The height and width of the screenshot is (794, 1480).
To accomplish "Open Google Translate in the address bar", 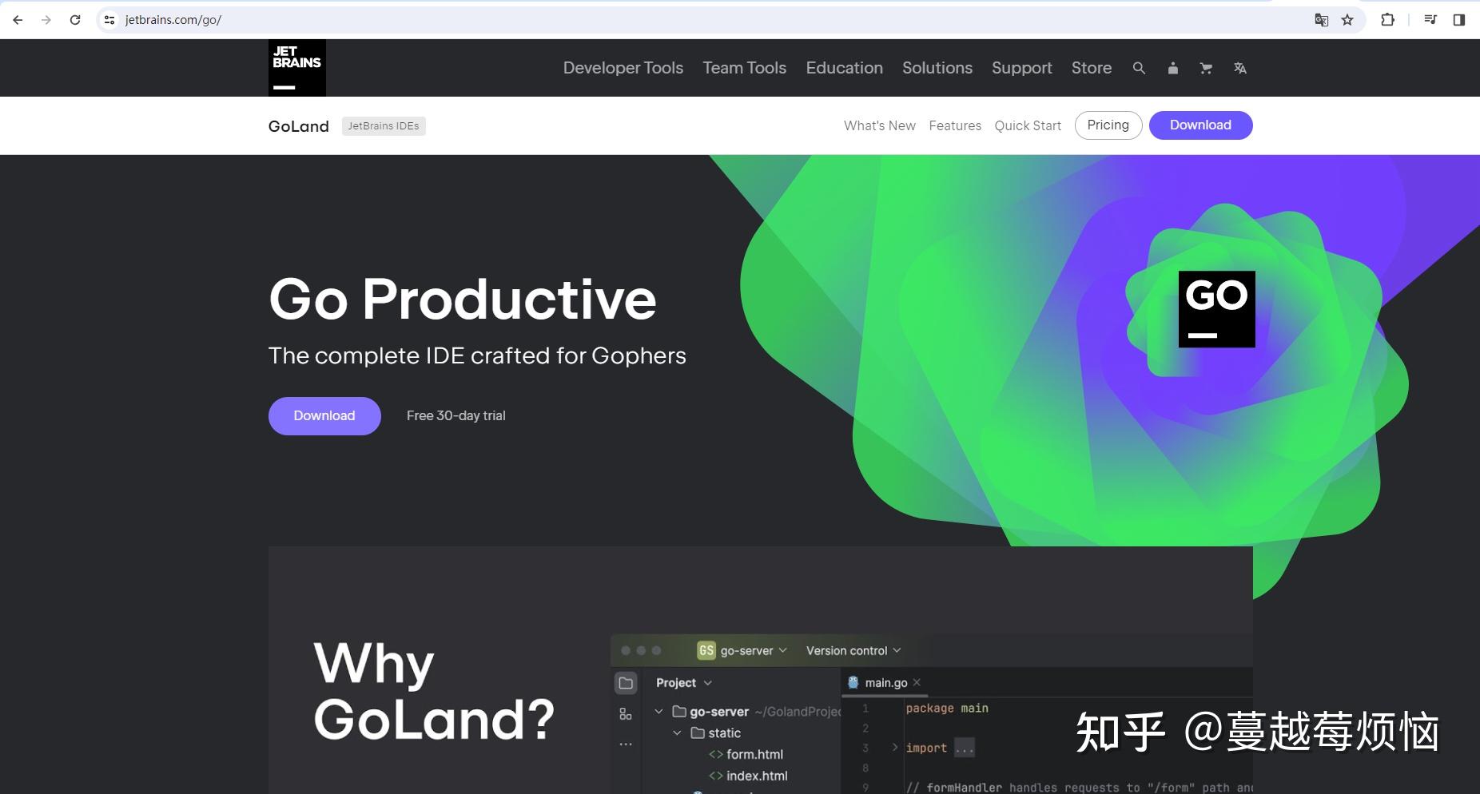I will (x=1321, y=19).
